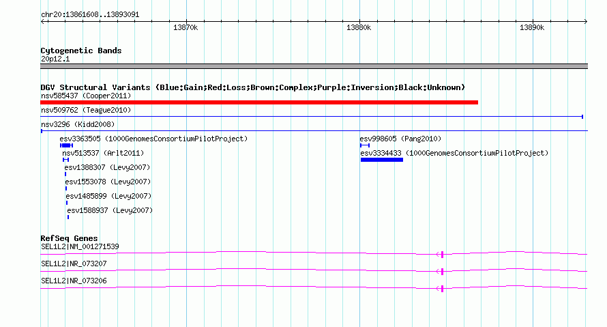Click the 13880k ruler tick label

pos(359,27)
